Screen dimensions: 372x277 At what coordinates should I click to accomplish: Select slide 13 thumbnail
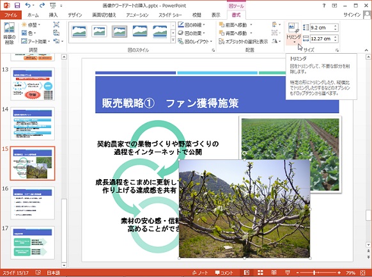[33, 84]
